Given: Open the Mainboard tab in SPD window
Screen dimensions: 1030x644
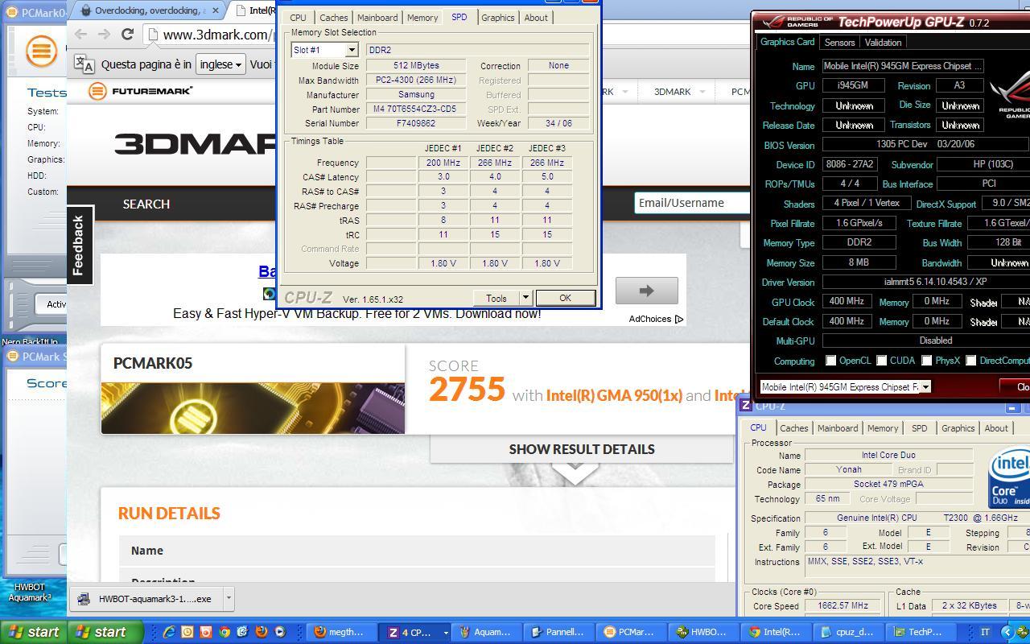Looking at the screenshot, I should [x=377, y=18].
